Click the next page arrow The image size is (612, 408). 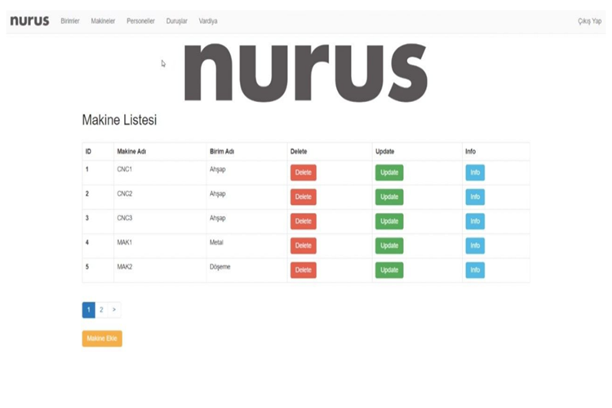(x=114, y=310)
